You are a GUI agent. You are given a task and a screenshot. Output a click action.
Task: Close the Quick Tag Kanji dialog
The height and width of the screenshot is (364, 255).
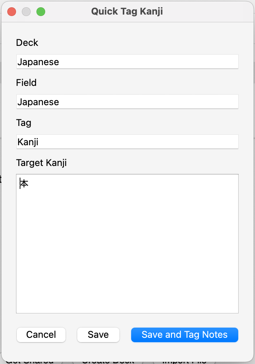pyautogui.click(x=12, y=12)
